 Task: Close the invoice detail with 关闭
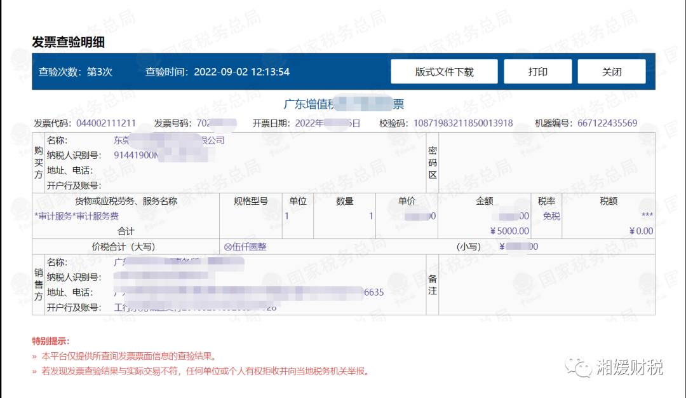pyautogui.click(x=611, y=72)
